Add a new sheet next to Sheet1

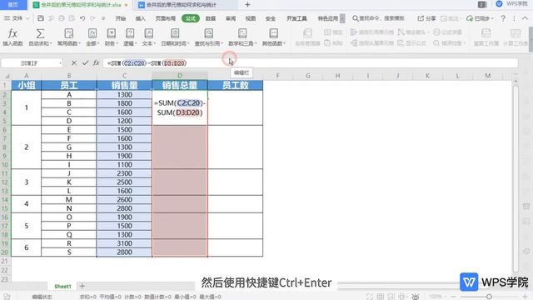(82, 287)
